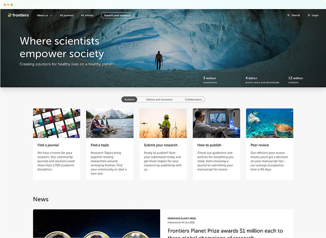Click the red window close dot
Image resolution: width=326 pixels, height=238 pixels.
point(5,5)
